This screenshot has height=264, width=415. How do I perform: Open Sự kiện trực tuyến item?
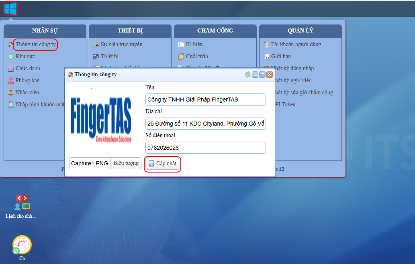(121, 44)
